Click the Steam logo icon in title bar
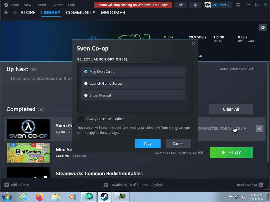This screenshot has width=270, height=202. (6, 5)
